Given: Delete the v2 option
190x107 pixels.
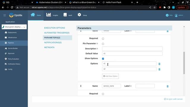Looking at the screenshot, I should click(x=159, y=69).
